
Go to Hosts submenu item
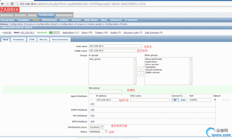pyautogui.click(x=36, y=20)
